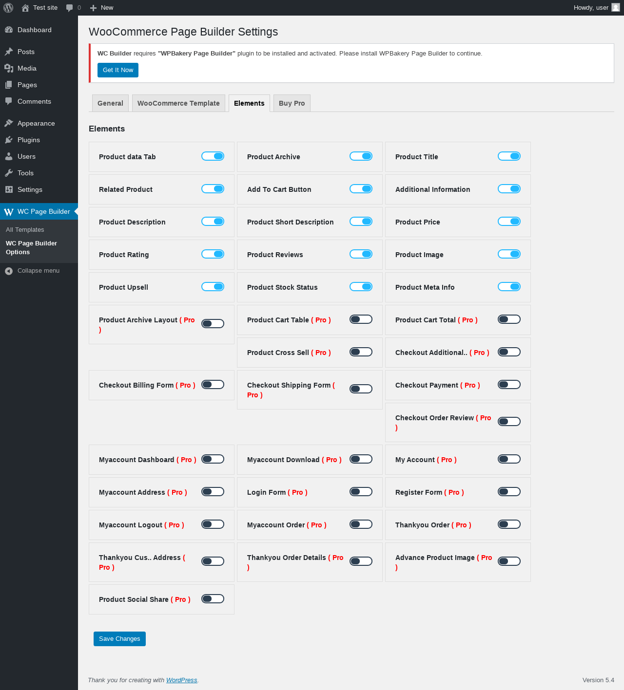Viewport: 624px width, 690px height.
Task: Enable Checkout Shipping Form toggle
Action: point(361,389)
